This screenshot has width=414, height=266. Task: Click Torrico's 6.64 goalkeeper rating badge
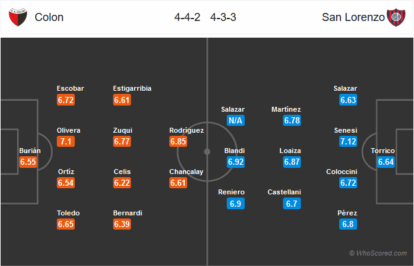click(386, 162)
